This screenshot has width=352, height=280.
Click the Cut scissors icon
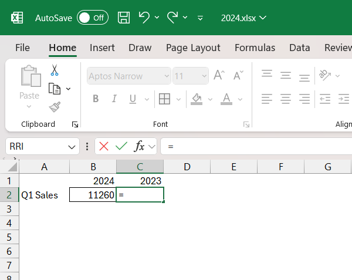[x=55, y=70]
